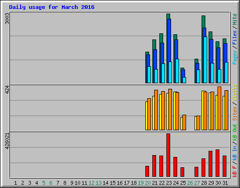This screenshot has height=188, width=240.
Task: Click the orange sites bar for day 25
Action: click(x=184, y=122)
